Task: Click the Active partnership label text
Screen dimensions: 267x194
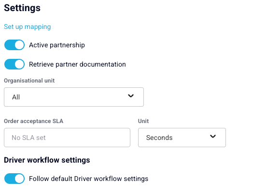Action: pyautogui.click(x=57, y=45)
